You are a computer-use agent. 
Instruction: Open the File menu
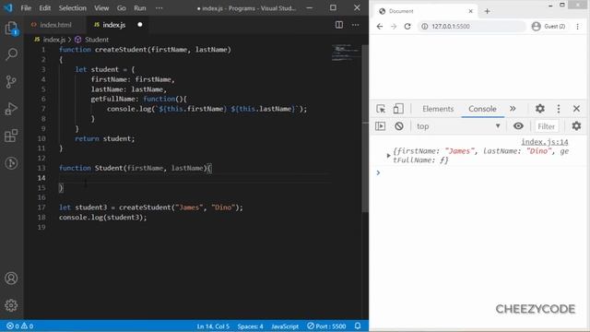(x=26, y=8)
